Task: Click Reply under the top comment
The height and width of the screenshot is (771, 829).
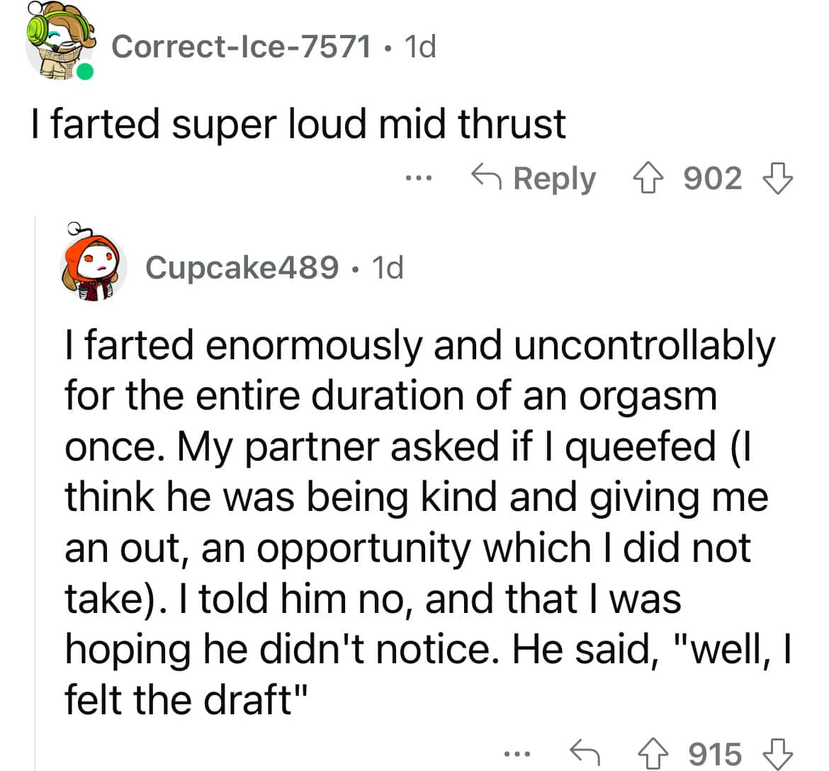Action: pyautogui.click(x=534, y=179)
